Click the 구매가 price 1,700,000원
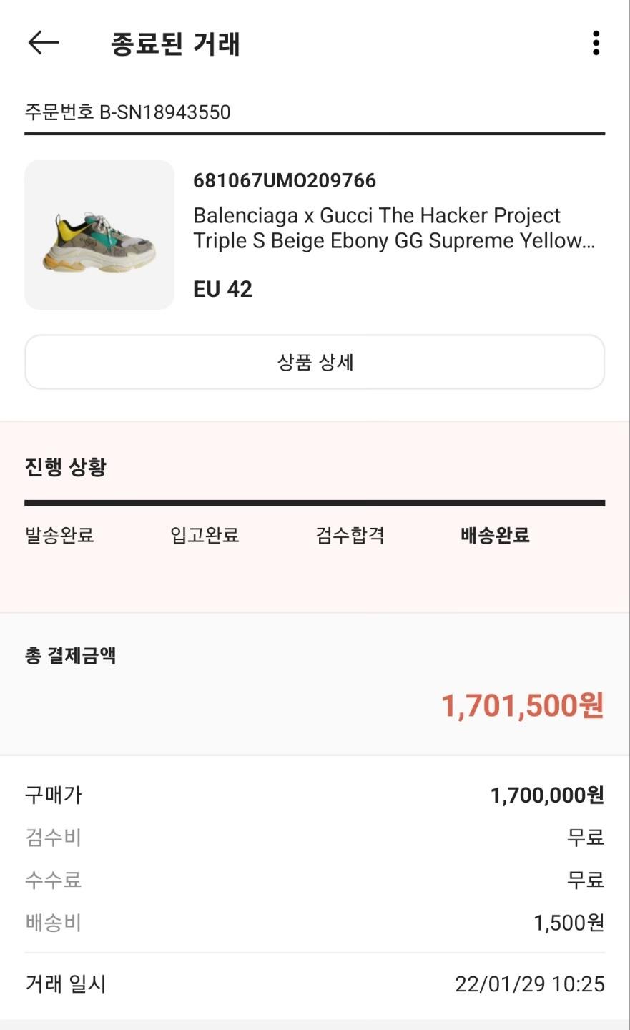630x1030 pixels. point(547,795)
